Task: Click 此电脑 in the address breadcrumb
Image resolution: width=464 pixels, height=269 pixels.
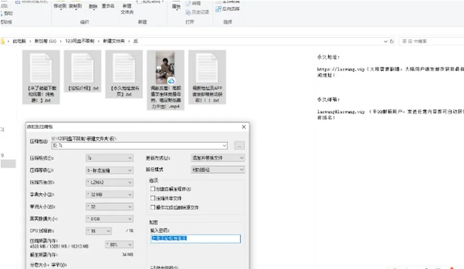Action: point(19,41)
